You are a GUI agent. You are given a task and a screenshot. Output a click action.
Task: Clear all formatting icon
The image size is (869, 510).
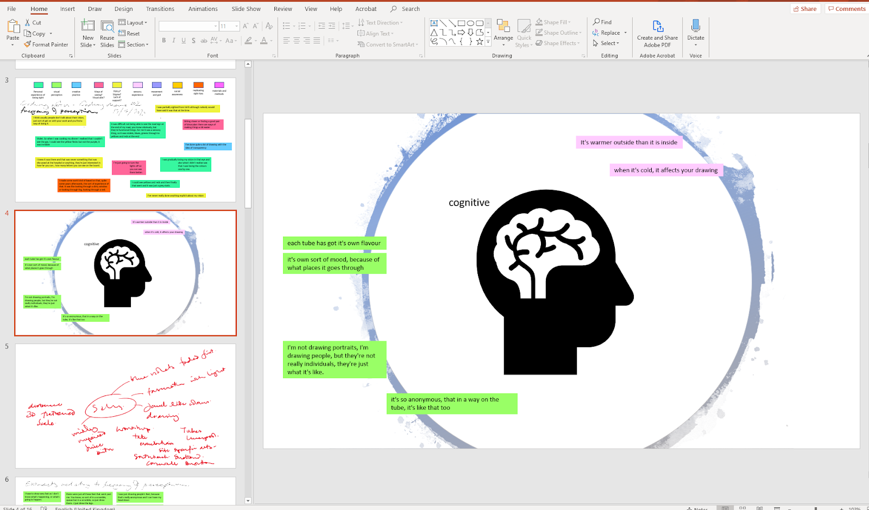click(269, 26)
